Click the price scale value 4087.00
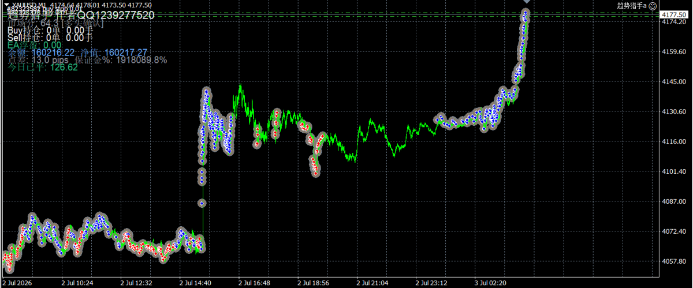 [x=673, y=201]
